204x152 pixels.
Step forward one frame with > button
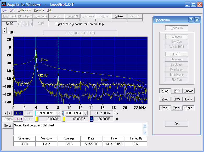[x=27, y=24]
